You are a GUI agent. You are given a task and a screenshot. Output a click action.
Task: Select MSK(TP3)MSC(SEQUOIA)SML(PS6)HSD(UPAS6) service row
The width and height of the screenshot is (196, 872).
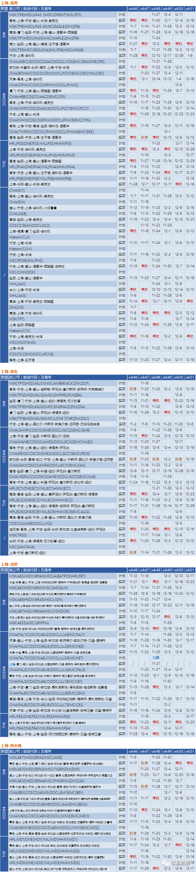[x=102, y=50]
